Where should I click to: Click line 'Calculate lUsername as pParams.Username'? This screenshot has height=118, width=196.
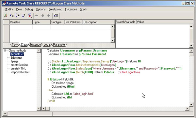point(77,51)
